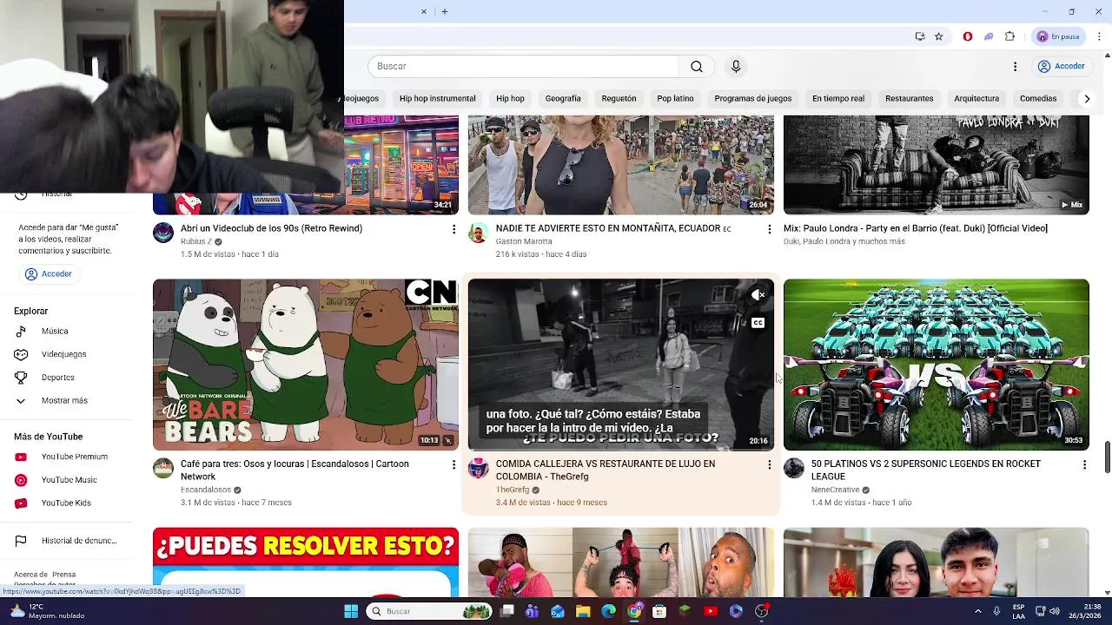Viewport: 1112px width, 625px height.
Task: Go to the Gaston Marotta channel name
Action: coord(524,241)
